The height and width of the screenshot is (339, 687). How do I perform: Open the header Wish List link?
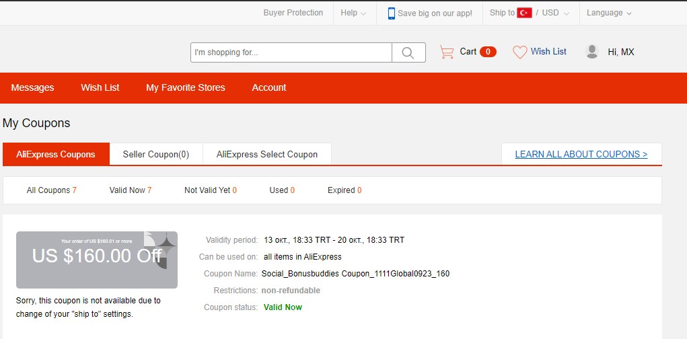(x=548, y=51)
